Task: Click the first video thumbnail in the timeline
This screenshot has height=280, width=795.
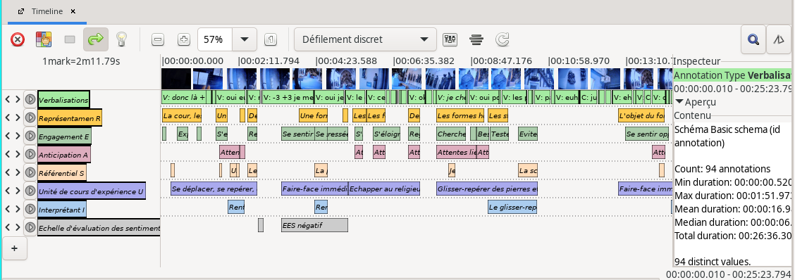Action: (176, 79)
